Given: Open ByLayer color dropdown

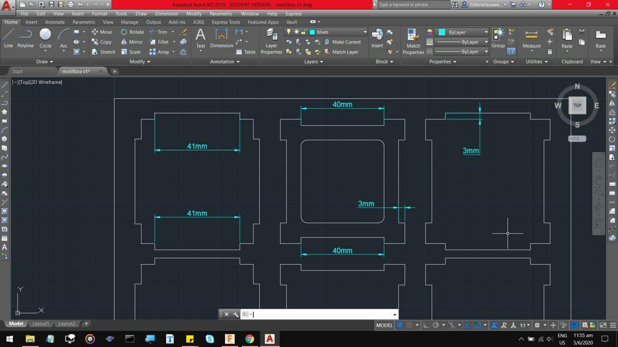Looking at the screenshot, I should pos(486,32).
